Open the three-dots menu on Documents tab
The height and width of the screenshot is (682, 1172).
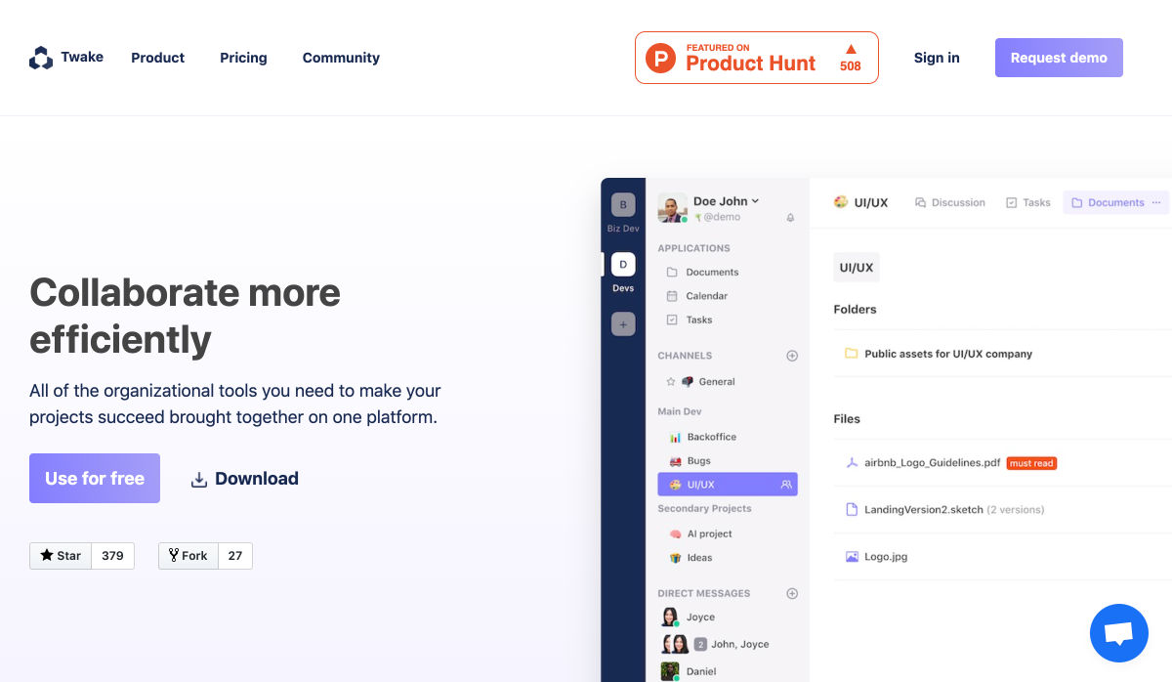point(1156,202)
